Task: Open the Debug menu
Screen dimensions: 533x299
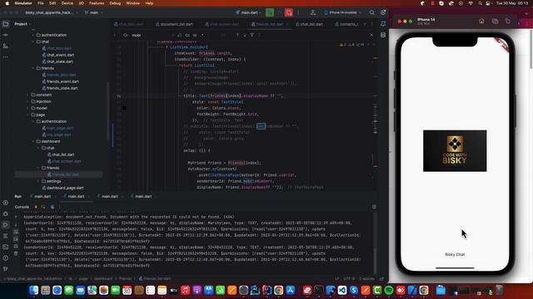Action: tap(115, 3)
